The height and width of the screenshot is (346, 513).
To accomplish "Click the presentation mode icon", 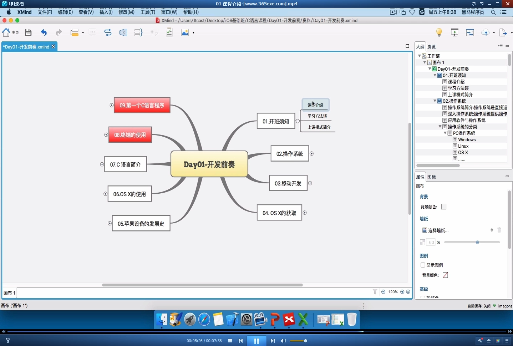I will tap(454, 32).
